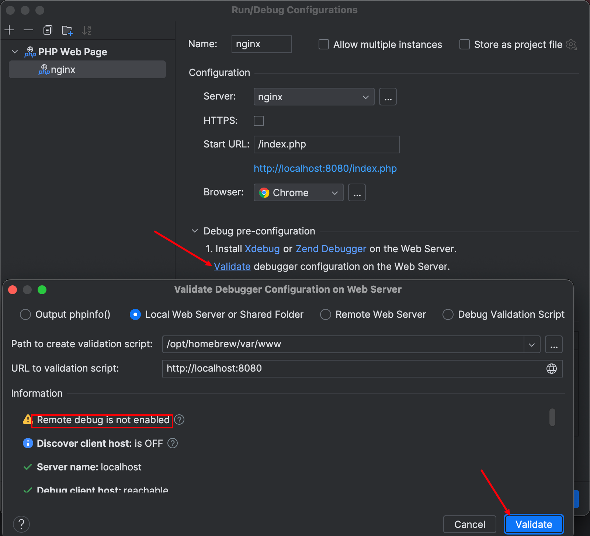Zoom dialog with green window button

click(42, 290)
